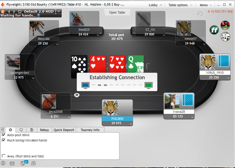Toggle the Auto-post blind checkbox
The height and width of the screenshot is (168, 235).
[3, 135]
